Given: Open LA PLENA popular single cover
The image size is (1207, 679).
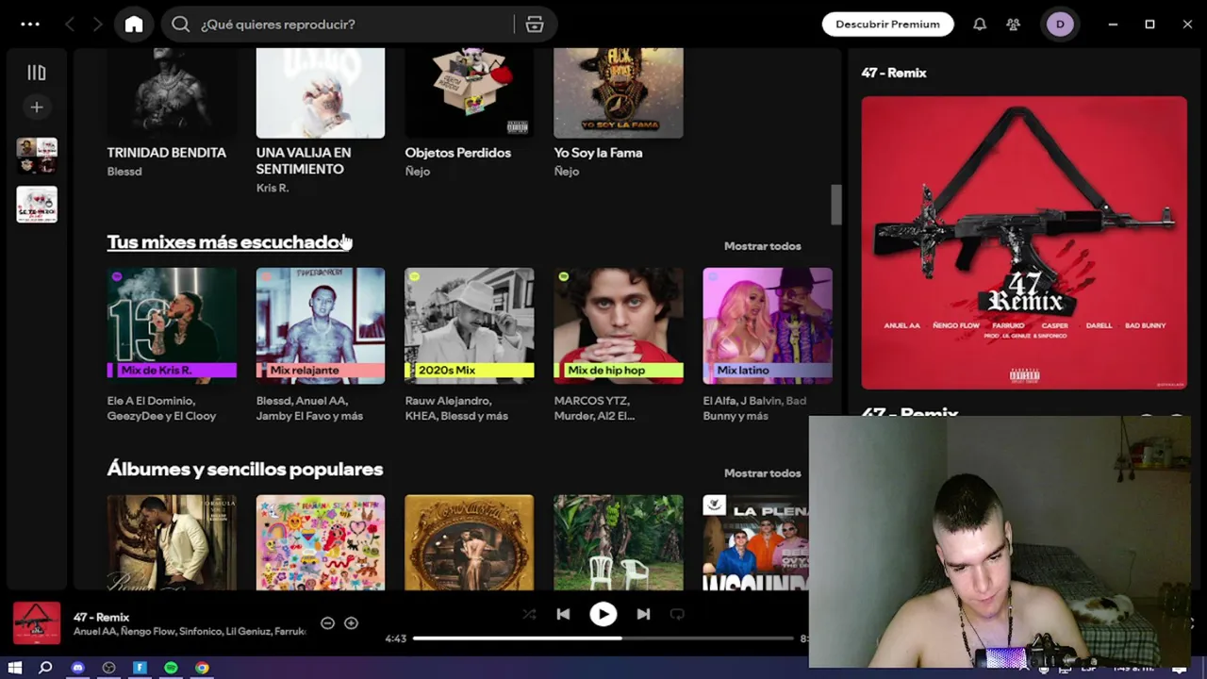Looking at the screenshot, I should tap(755, 542).
